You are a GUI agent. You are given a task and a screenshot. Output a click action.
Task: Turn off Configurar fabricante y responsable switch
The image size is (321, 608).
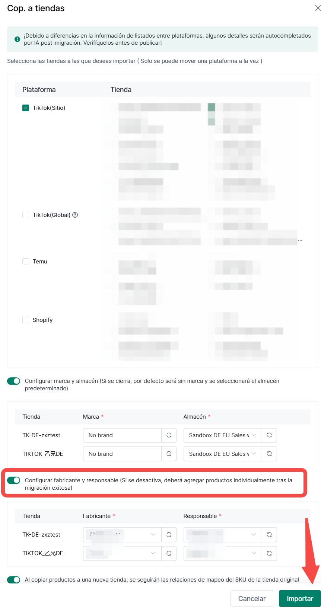pyautogui.click(x=14, y=480)
